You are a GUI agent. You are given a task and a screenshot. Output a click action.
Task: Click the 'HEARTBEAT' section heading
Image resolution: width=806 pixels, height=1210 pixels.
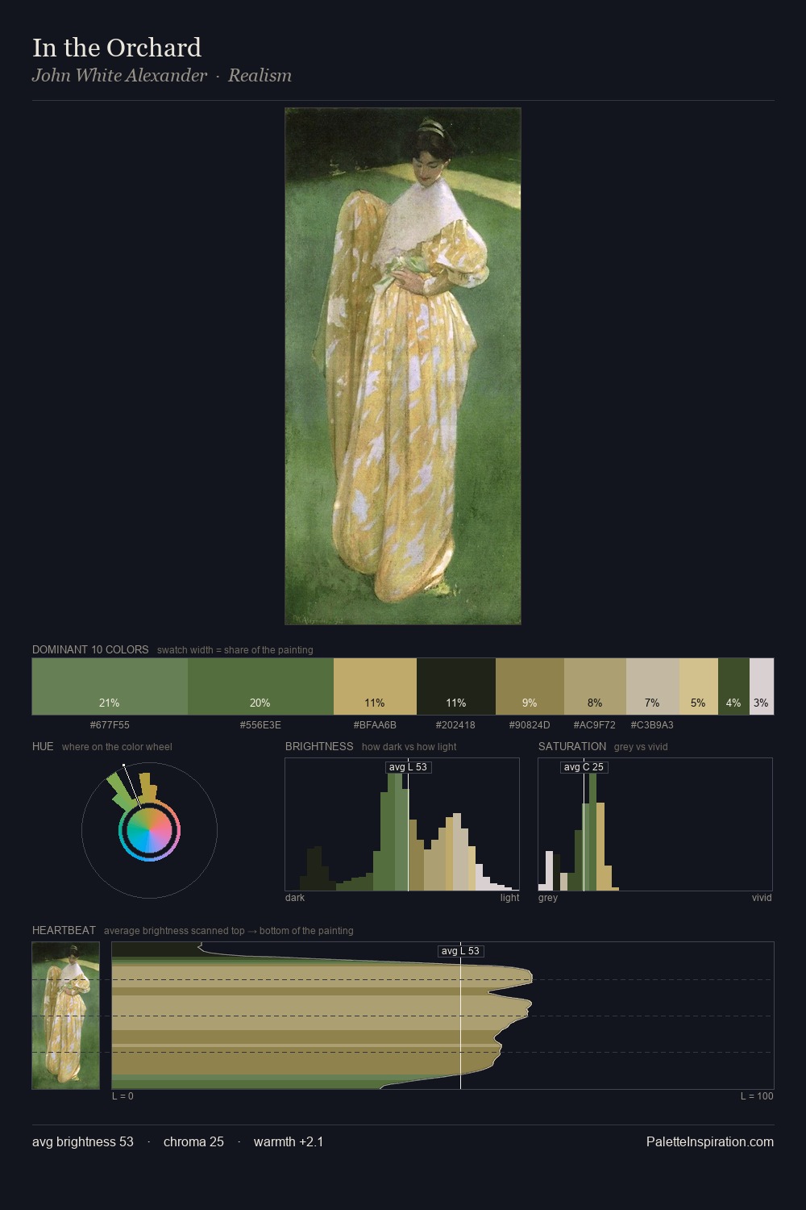(64, 930)
